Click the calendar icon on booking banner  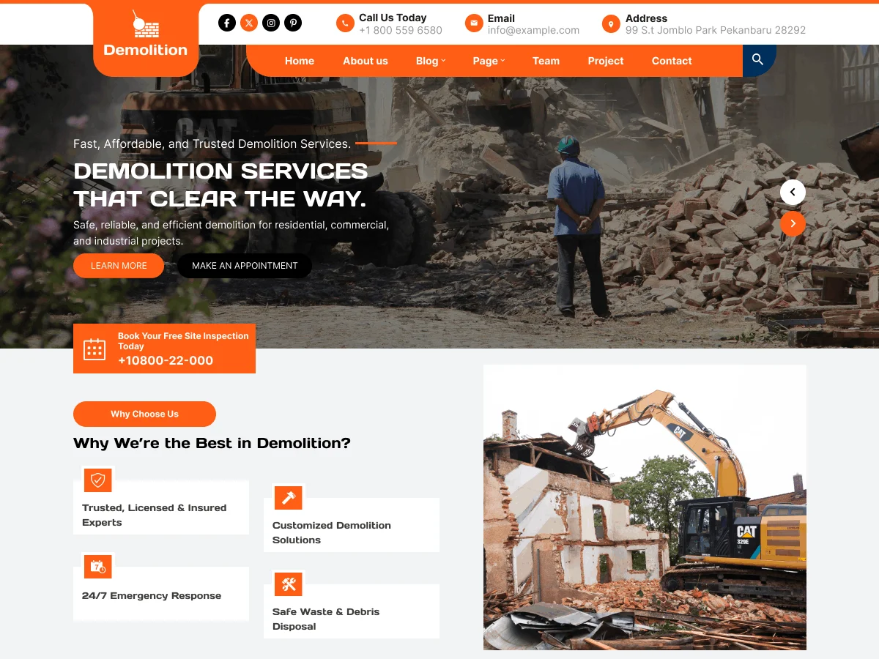coord(94,349)
